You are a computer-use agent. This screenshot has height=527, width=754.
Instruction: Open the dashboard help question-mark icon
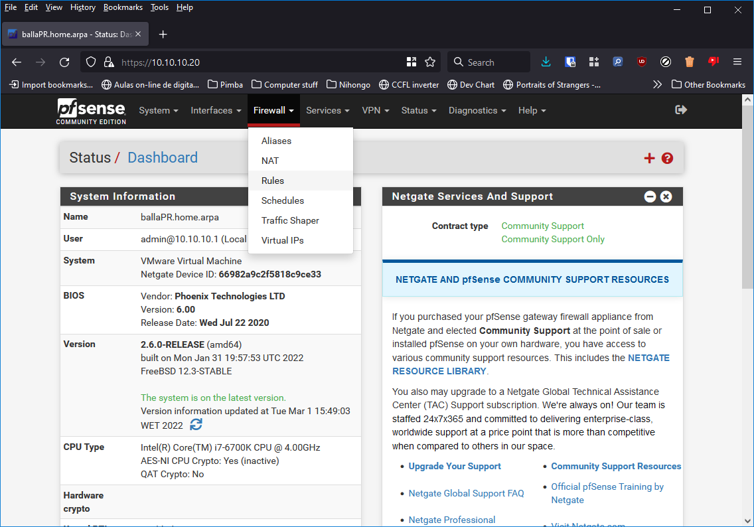coord(667,158)
